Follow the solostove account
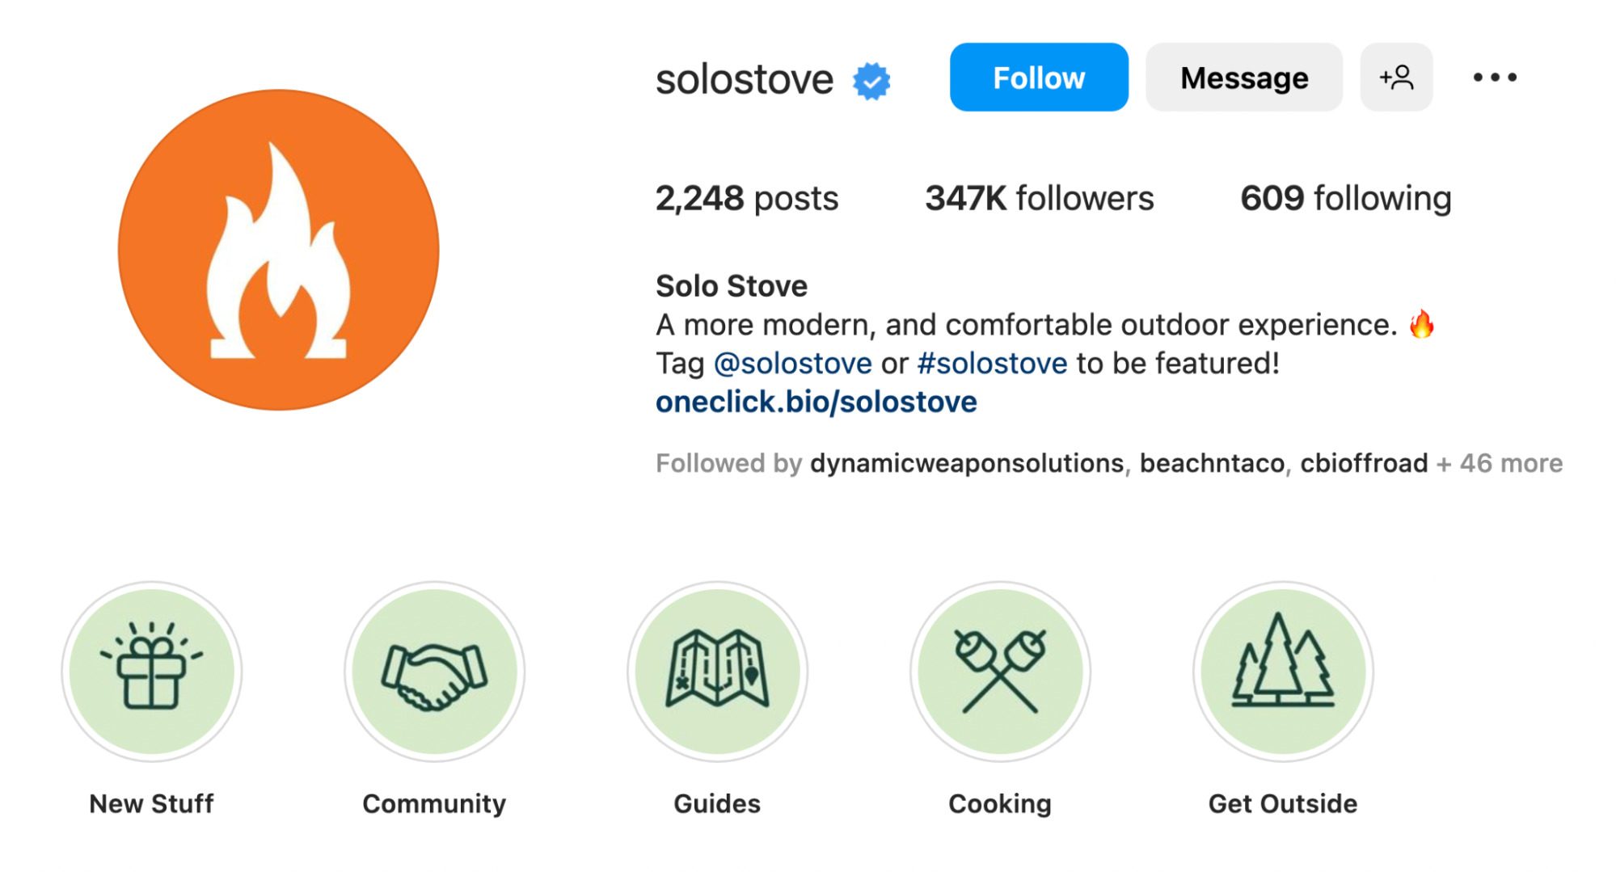Screen dimensions: 1616x872 [x=1039, y=78]
